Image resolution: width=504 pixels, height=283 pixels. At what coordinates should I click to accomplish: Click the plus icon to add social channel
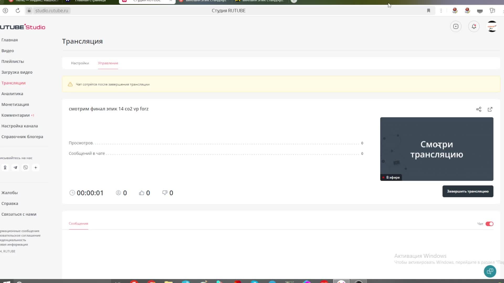pyautogui.click(x=35, y=168)
